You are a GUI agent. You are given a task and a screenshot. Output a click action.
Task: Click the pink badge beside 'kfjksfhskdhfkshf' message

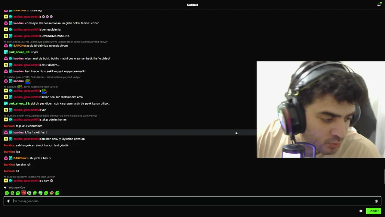coord(6,132)
